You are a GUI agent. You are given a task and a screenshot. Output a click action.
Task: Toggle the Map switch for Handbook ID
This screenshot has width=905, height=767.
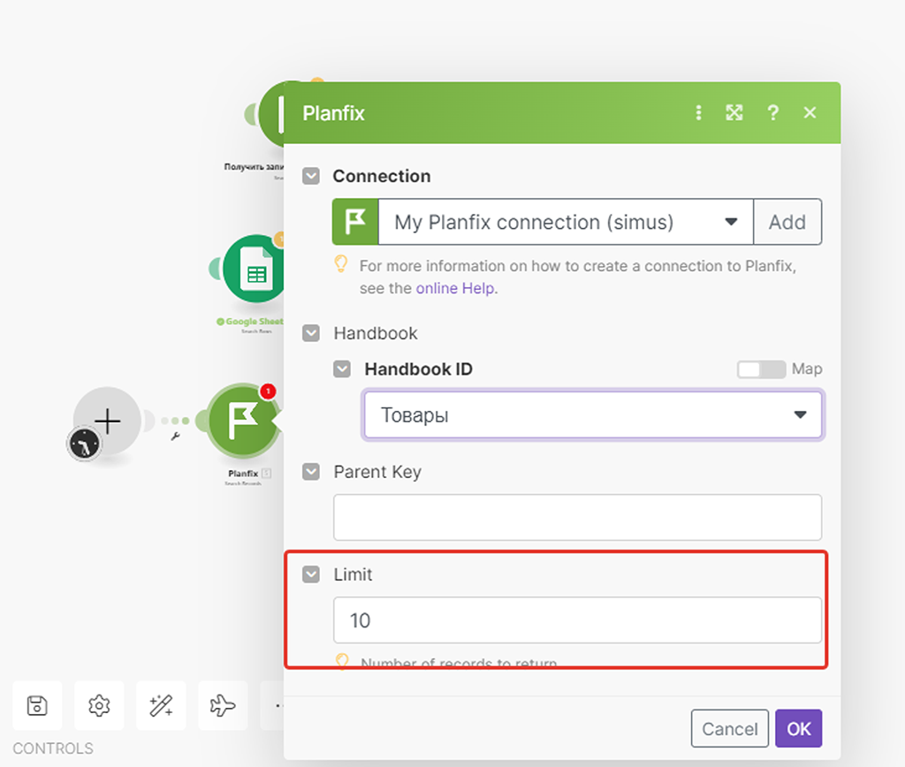click(761, 369)
